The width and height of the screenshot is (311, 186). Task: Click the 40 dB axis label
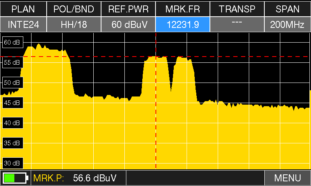pos(13,123)
